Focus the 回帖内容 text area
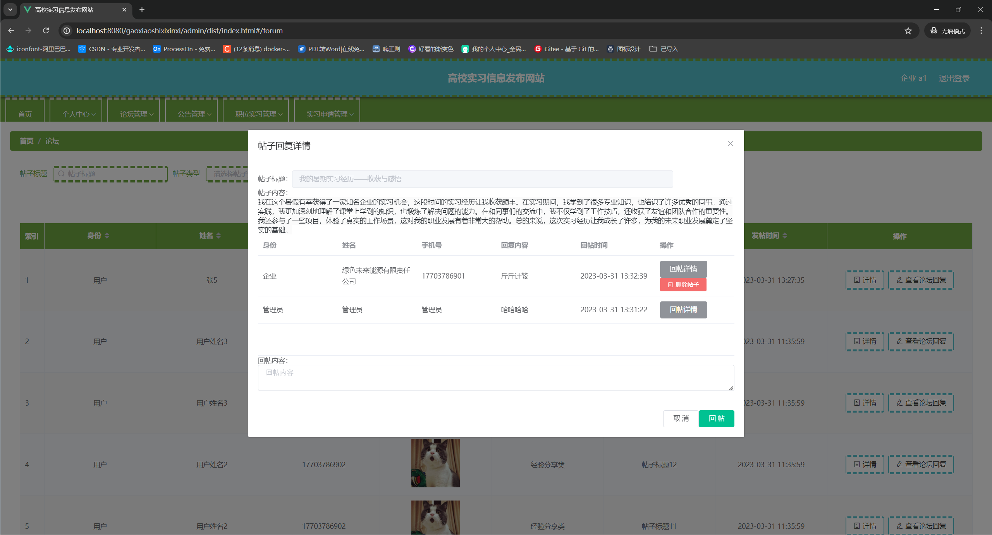This screenshot has height=535, width=992. click(495, 378)
